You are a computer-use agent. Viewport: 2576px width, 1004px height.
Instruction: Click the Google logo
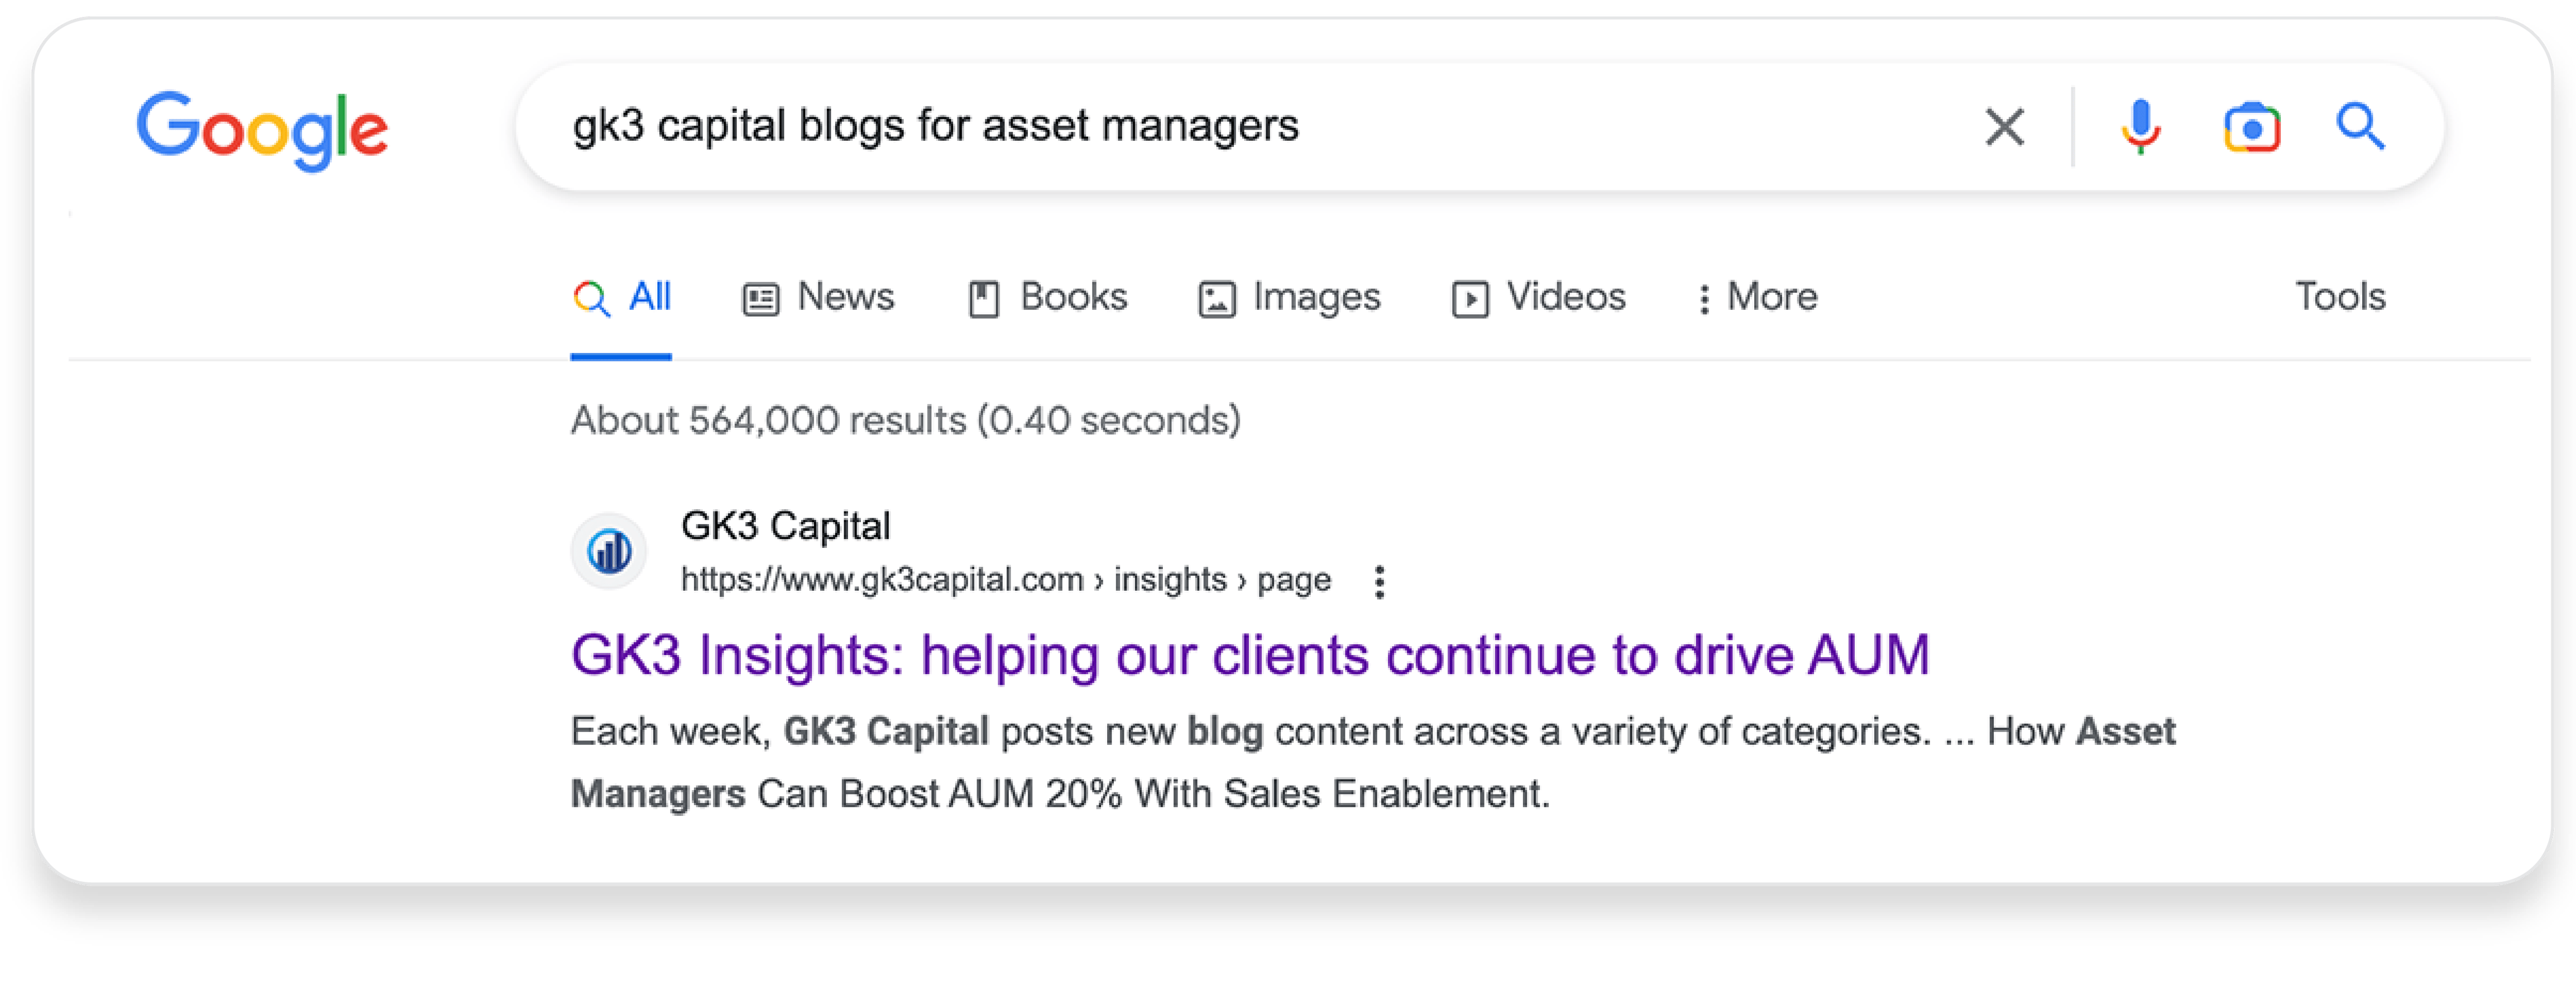[x=262, y=129]
